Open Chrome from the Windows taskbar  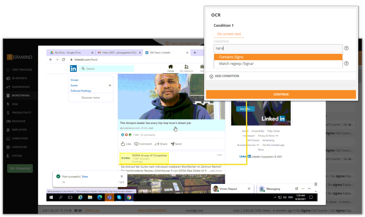(x=129, y=197)
